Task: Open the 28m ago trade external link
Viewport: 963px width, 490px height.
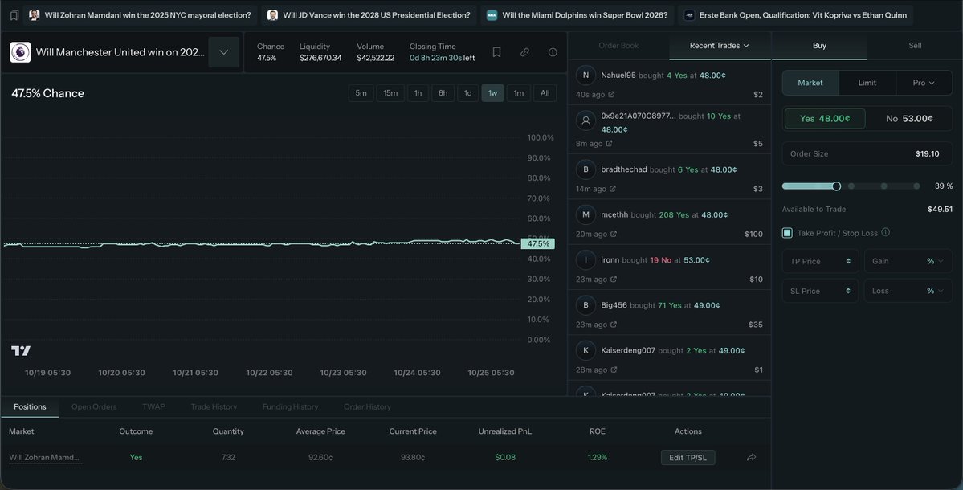Action: click(614, 370)
